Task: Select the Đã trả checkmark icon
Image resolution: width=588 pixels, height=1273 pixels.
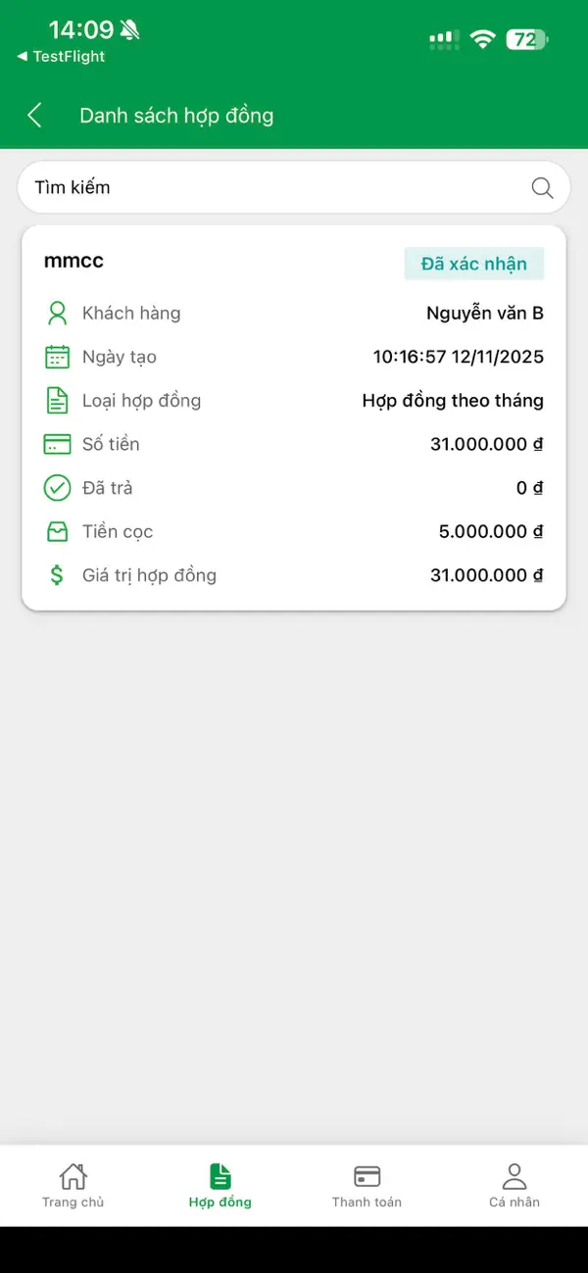Action: pos(58,487)
